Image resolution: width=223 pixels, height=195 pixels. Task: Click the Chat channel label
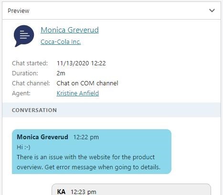31,83
